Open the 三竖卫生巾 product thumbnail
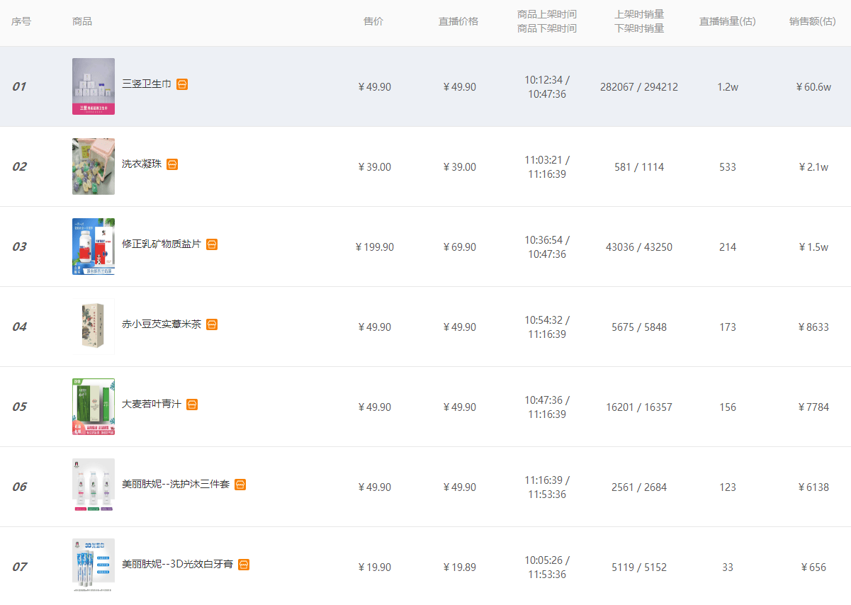 point(94,86)
